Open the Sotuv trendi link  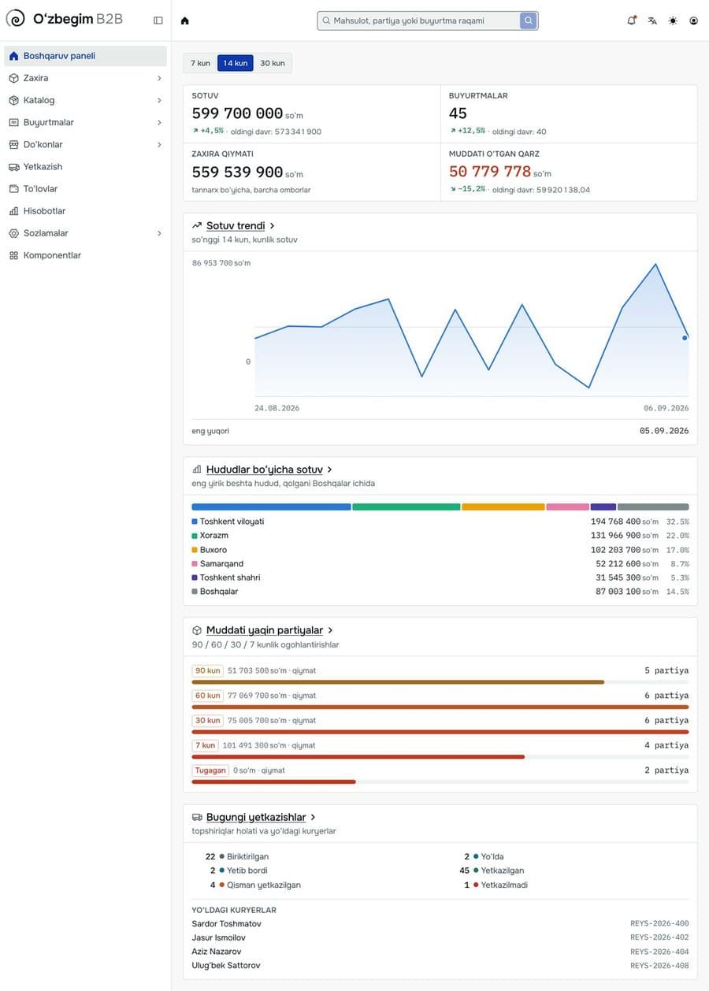pyautogui.click(x=236, y=226)
